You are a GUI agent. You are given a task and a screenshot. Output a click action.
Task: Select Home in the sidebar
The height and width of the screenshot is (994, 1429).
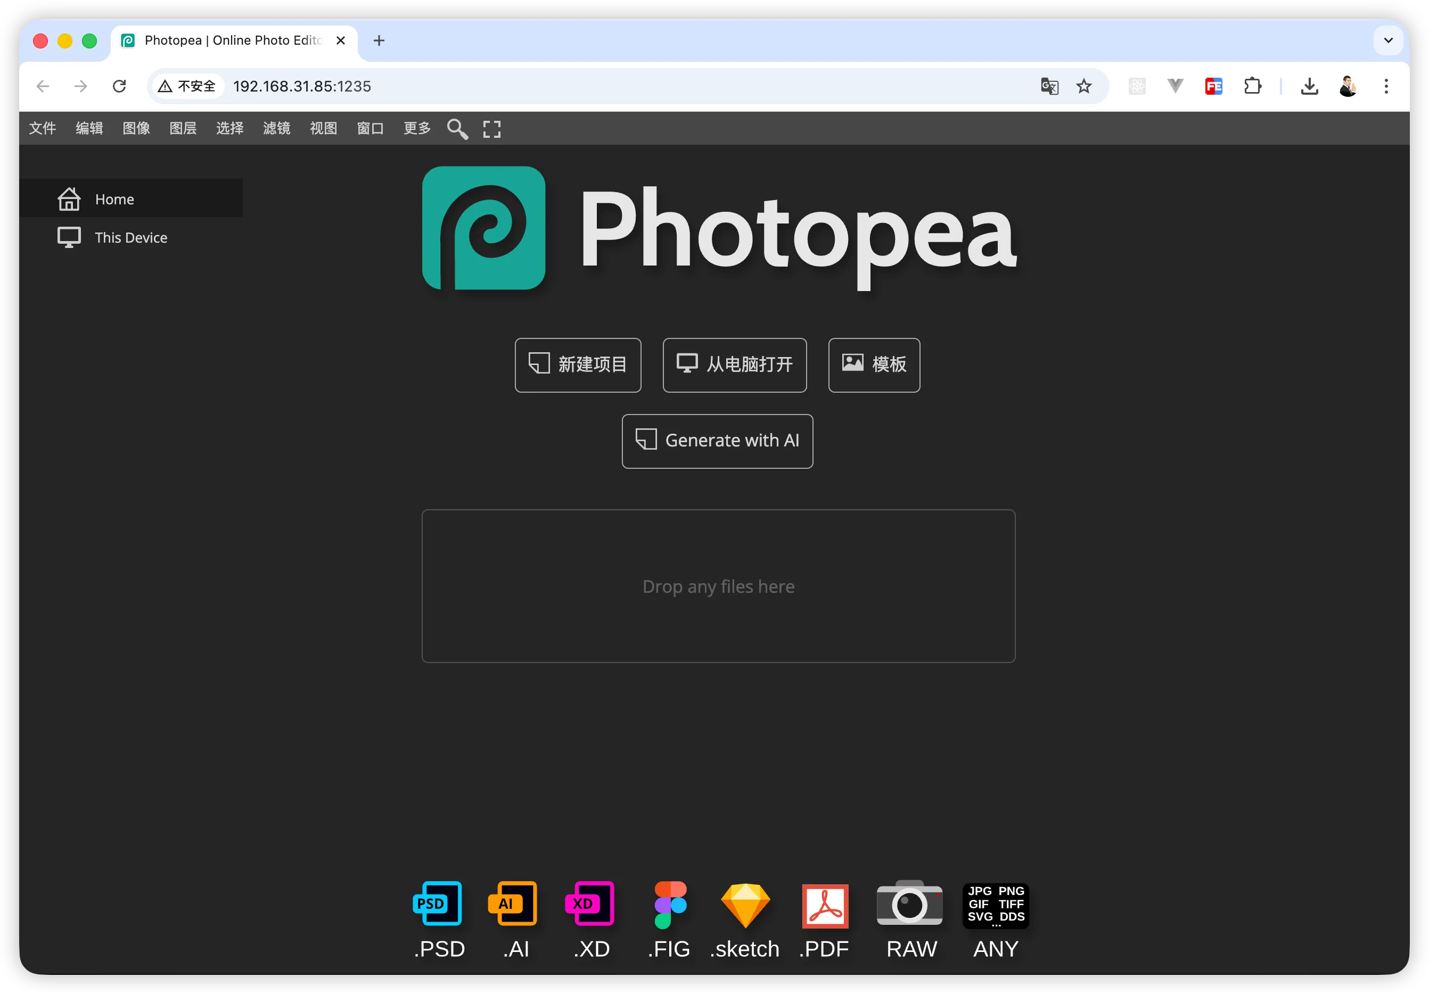pyautogui.click(x=130, y=199)
